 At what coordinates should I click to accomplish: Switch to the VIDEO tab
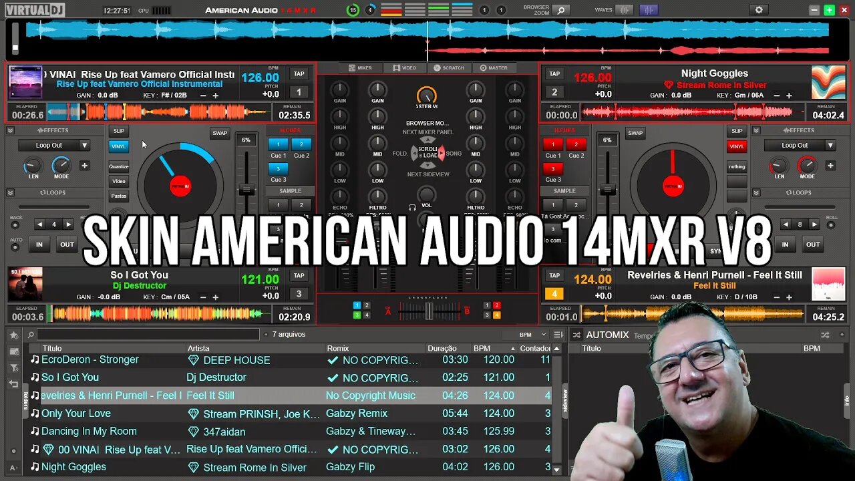coord(405,67)
